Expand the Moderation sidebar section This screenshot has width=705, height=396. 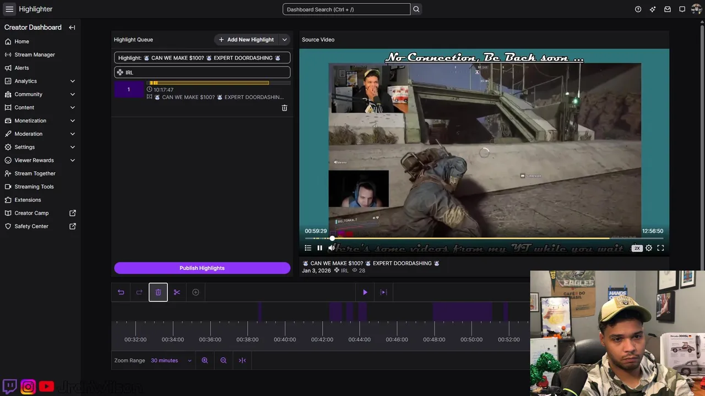(x=73, y=134)
